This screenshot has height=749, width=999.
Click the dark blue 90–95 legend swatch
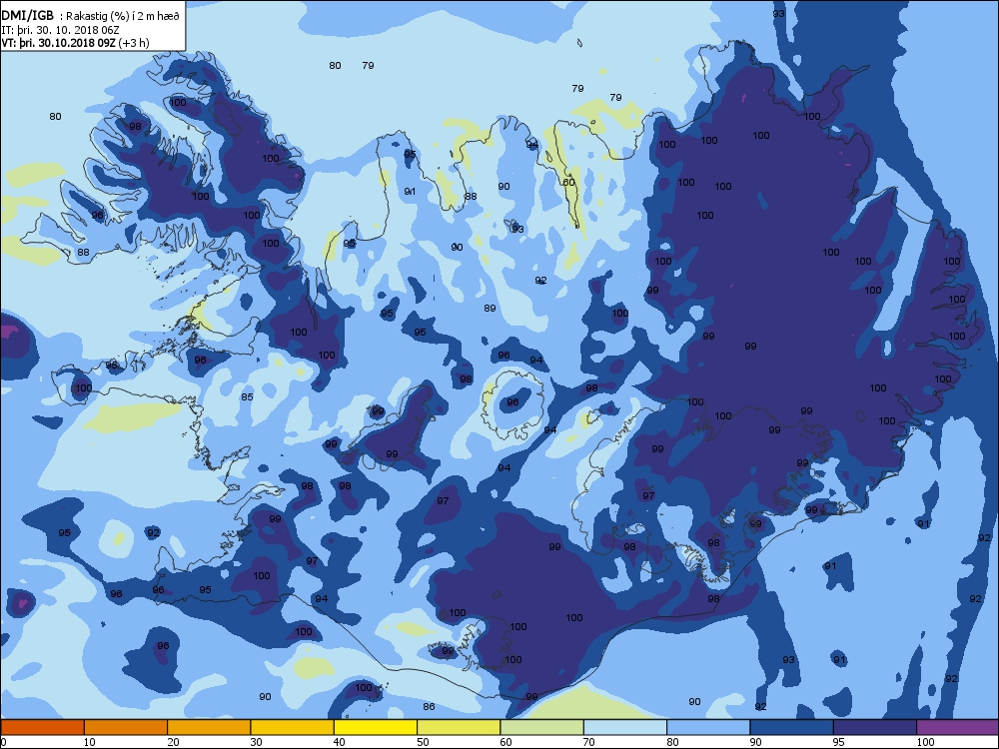coord(792,727)
